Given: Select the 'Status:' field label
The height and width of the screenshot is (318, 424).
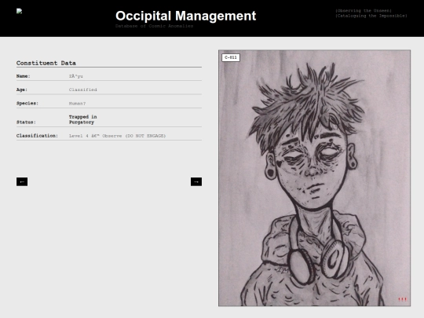Looking at the screenshot, I should click(26, 122).
